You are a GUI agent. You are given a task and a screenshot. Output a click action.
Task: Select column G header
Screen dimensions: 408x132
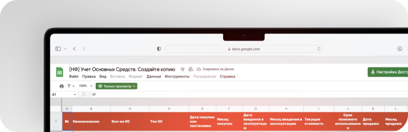click(255, 109)
